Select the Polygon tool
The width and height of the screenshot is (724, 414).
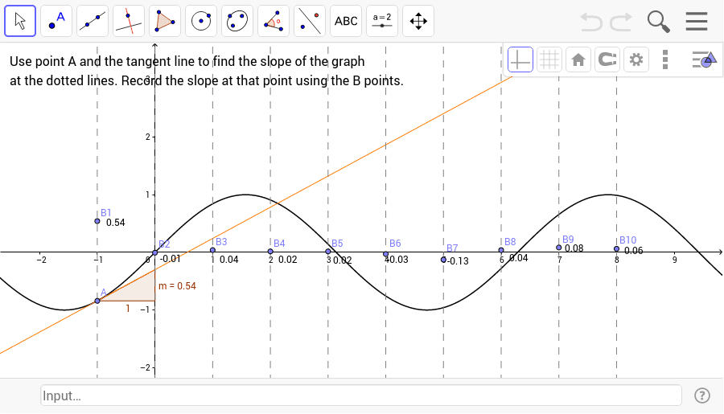coord(165,21)
